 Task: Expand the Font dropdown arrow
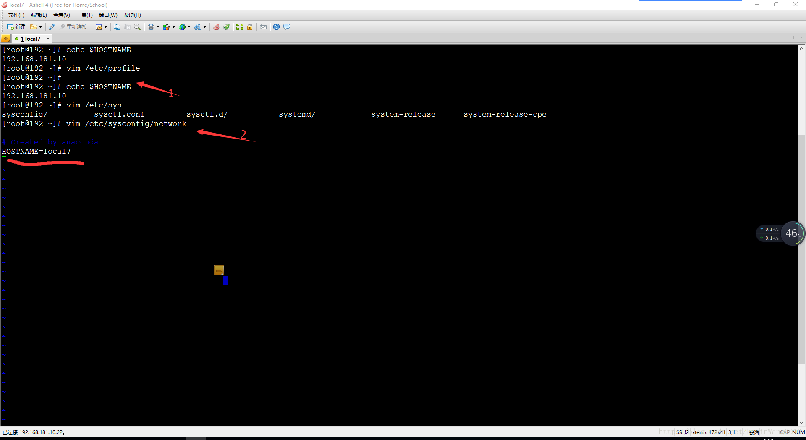[x=204, y=27]
